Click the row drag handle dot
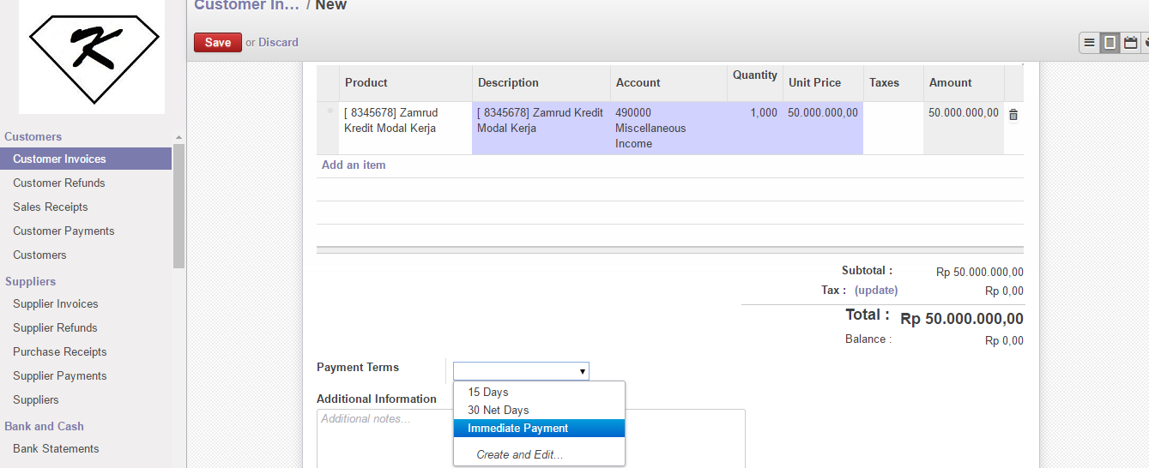 tap(330, 111)
